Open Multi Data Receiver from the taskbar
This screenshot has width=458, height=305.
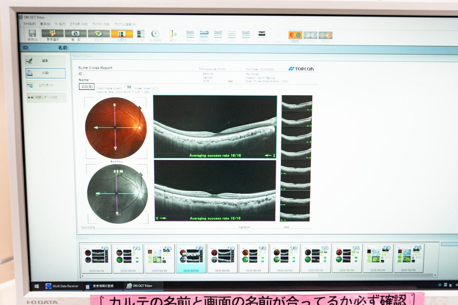pos(62,286)
